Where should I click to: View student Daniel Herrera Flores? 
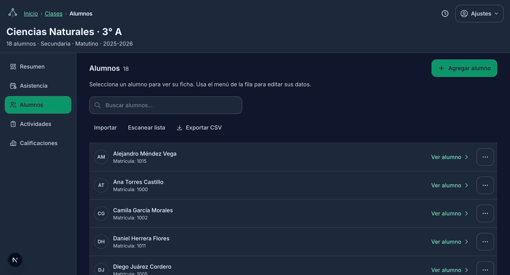tap(450, 242)
